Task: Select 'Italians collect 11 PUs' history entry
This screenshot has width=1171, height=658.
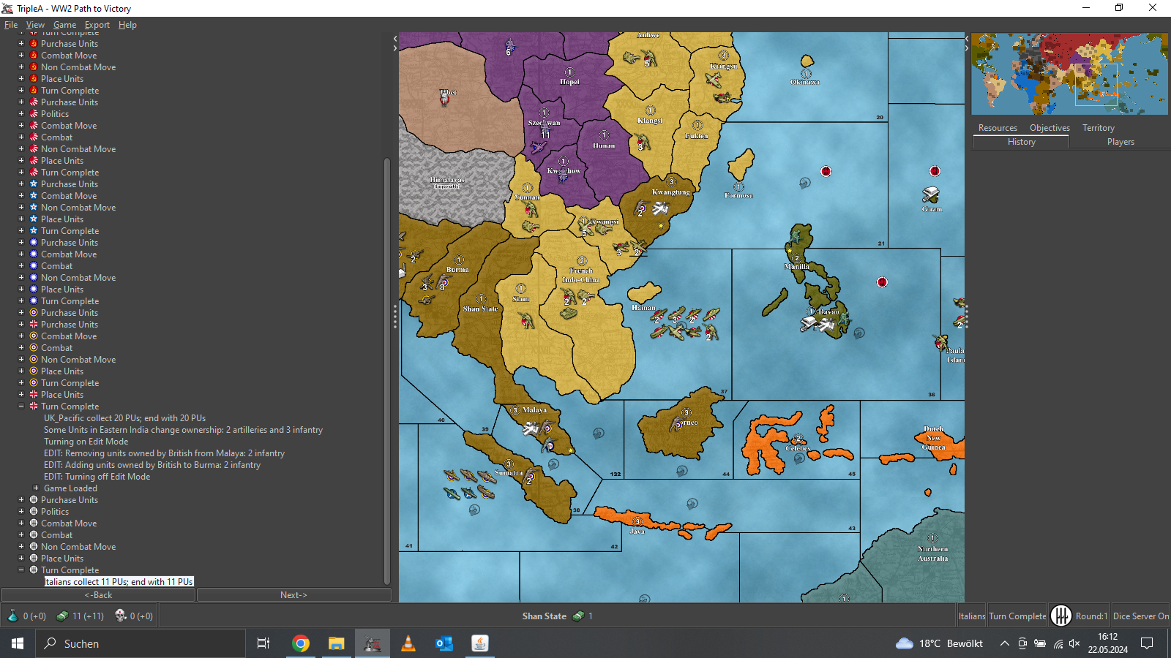Action: point(119,582)
